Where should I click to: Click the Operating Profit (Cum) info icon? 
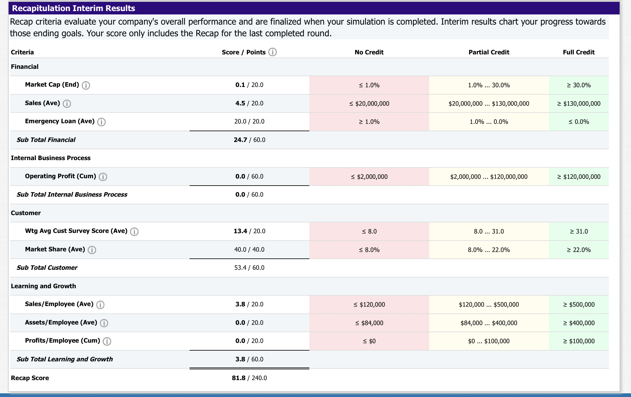[104, 177]
